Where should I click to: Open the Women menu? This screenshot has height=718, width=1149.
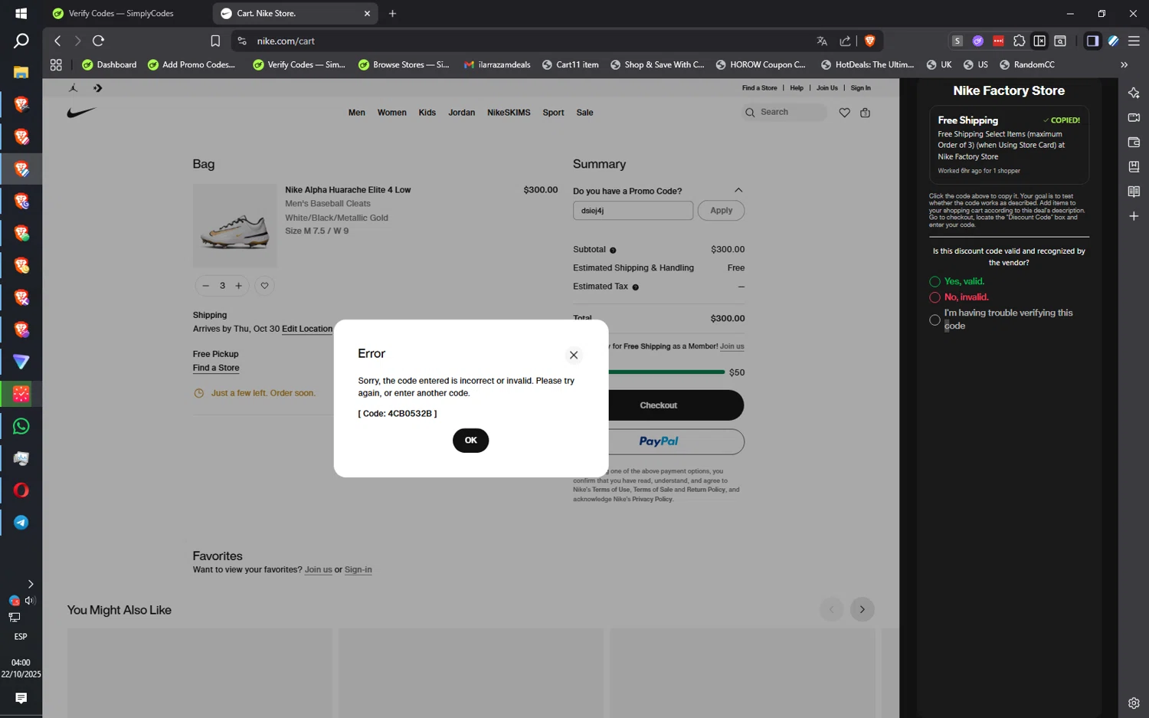(391, 113)
